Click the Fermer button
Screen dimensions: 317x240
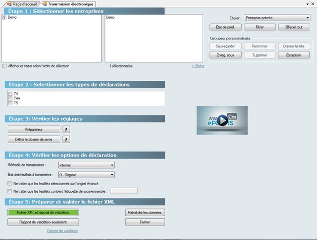[145, 222]
